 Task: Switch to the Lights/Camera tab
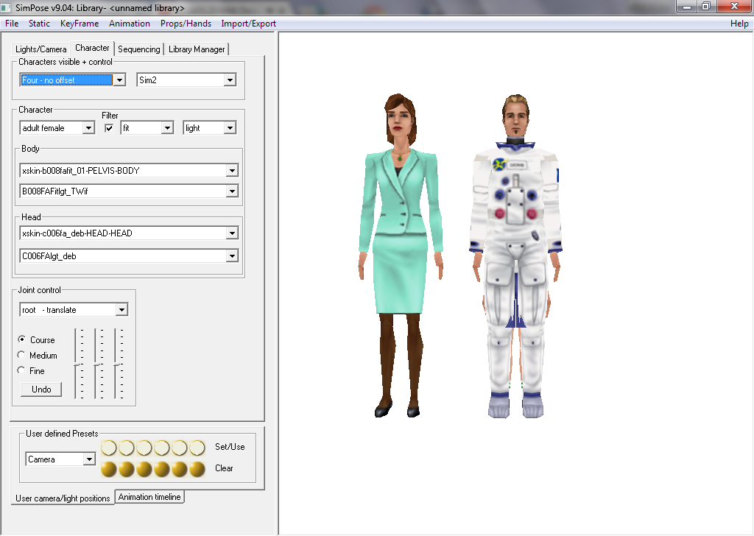point(41,49)
